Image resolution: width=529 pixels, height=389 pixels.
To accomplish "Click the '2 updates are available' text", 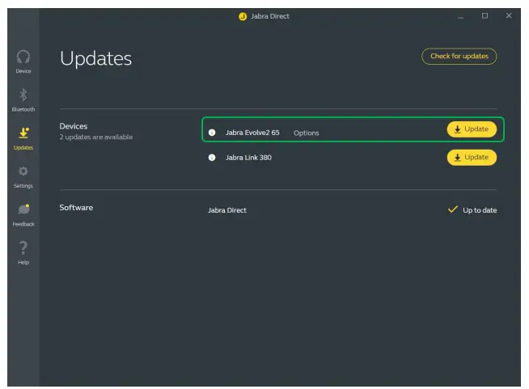I will 96,137.
